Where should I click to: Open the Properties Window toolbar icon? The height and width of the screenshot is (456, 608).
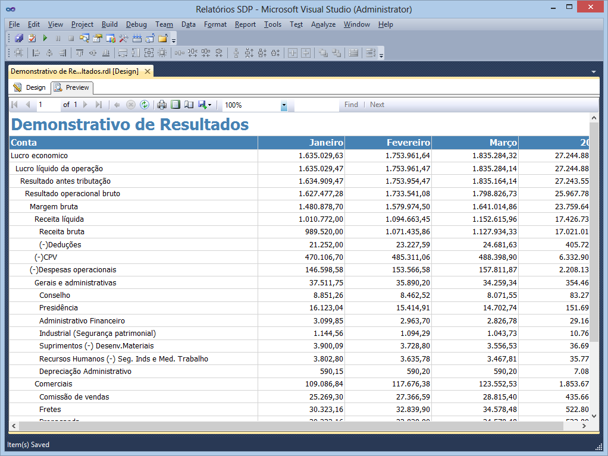(x=98, y=39)
